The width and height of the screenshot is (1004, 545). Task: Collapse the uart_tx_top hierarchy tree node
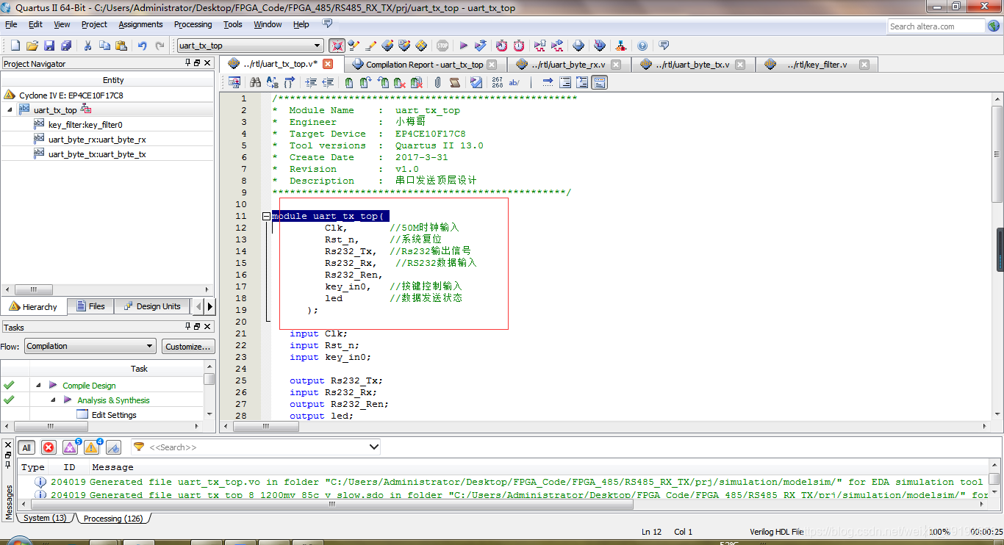pyautogui.click(x=10, y=109)
